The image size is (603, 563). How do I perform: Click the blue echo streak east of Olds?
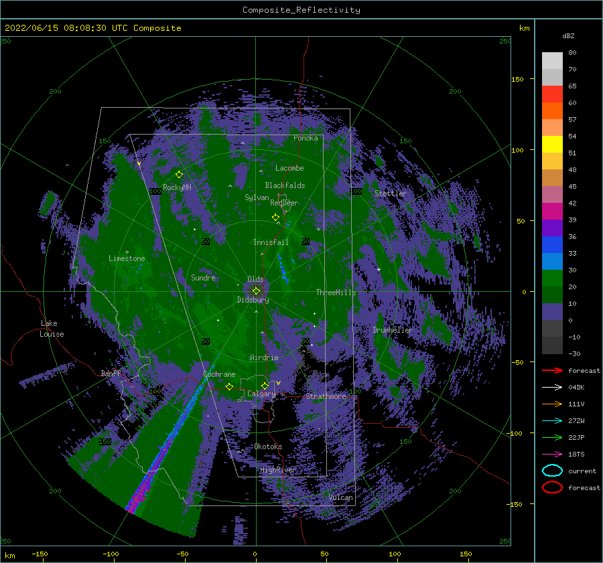[283, 268]
